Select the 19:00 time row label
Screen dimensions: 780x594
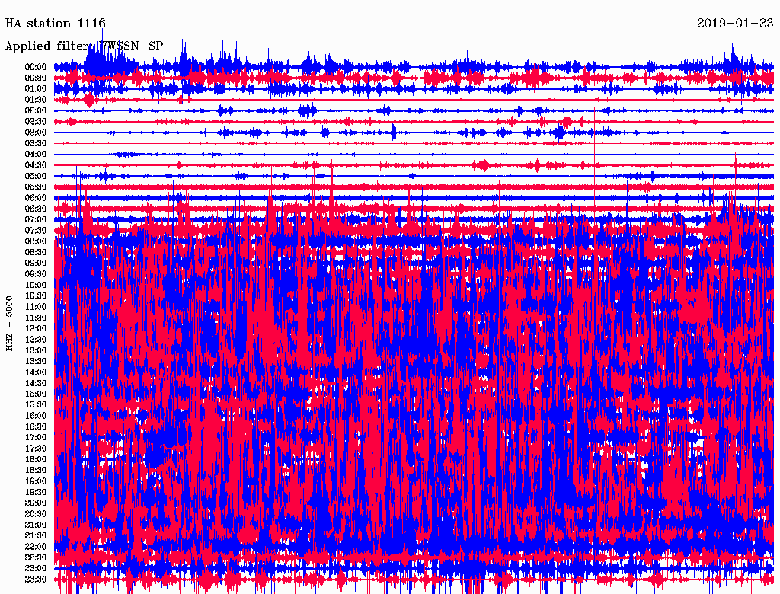36,481
